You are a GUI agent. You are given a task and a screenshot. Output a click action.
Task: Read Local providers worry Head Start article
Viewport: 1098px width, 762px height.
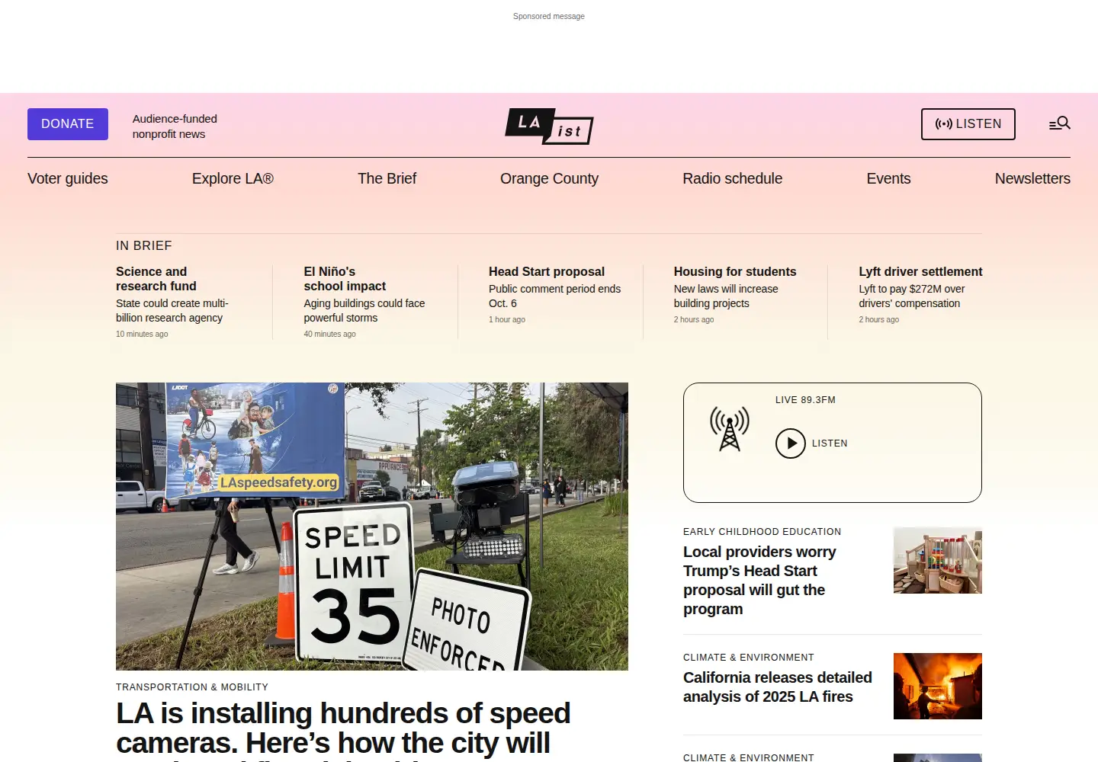tap(759, 581)
